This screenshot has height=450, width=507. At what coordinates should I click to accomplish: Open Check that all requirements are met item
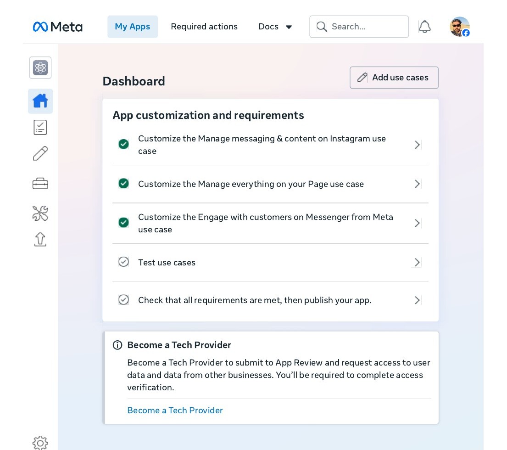click(270, 301)
